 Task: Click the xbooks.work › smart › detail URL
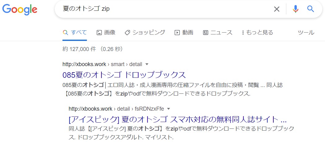(x=102, y=64)
